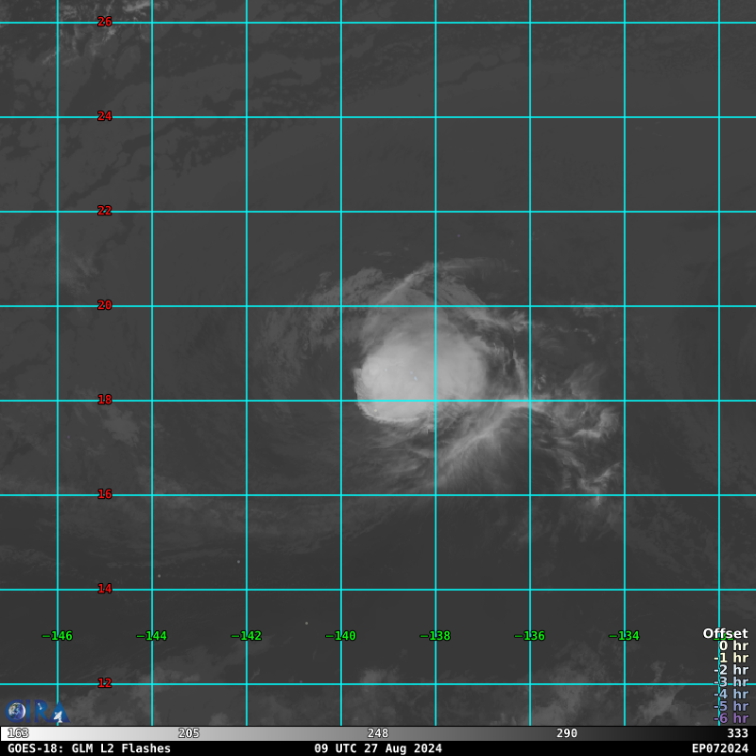Click the latitude 18 label
Viewport: 756px width, 756px height.
tap(105, 400)
